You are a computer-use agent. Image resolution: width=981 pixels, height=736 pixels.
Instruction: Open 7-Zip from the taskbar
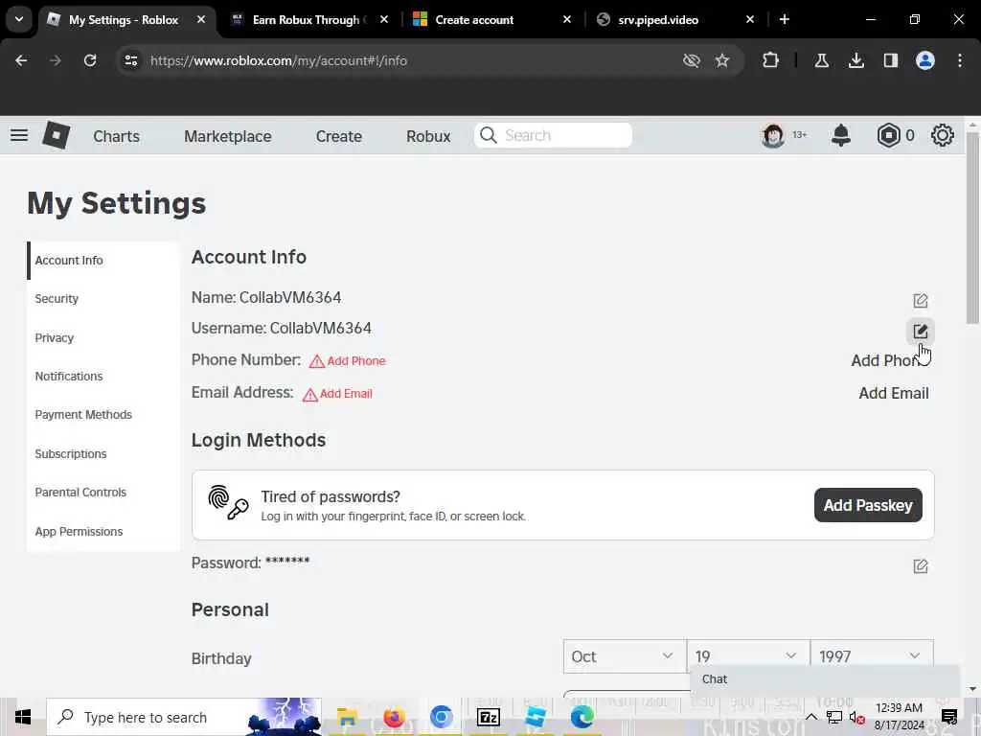488,717
